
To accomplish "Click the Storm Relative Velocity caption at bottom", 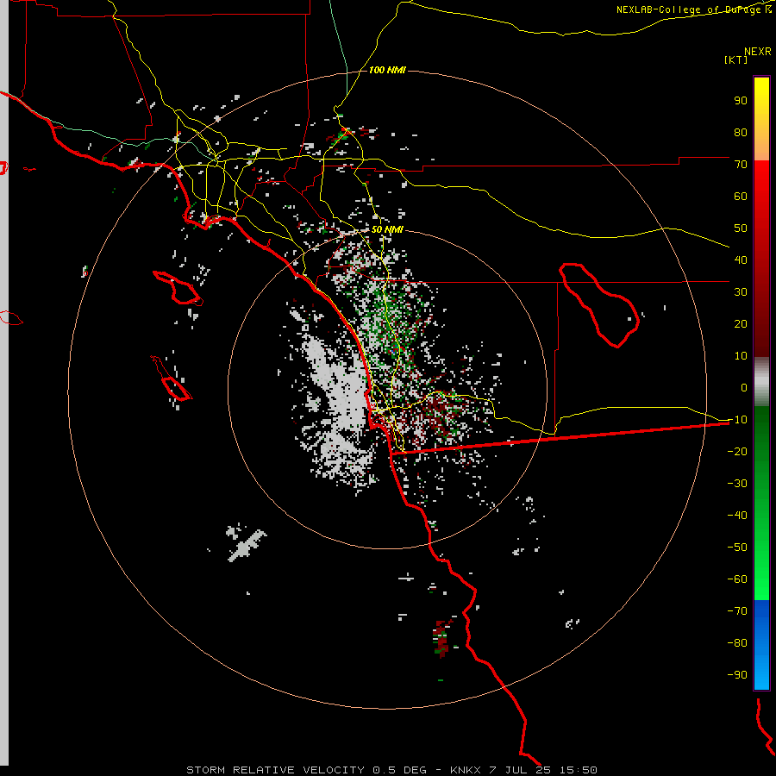I will click(391, 770).
